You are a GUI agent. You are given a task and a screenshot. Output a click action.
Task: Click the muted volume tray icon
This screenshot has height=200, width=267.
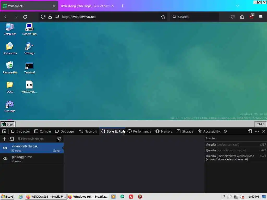(x=242, y=197)
